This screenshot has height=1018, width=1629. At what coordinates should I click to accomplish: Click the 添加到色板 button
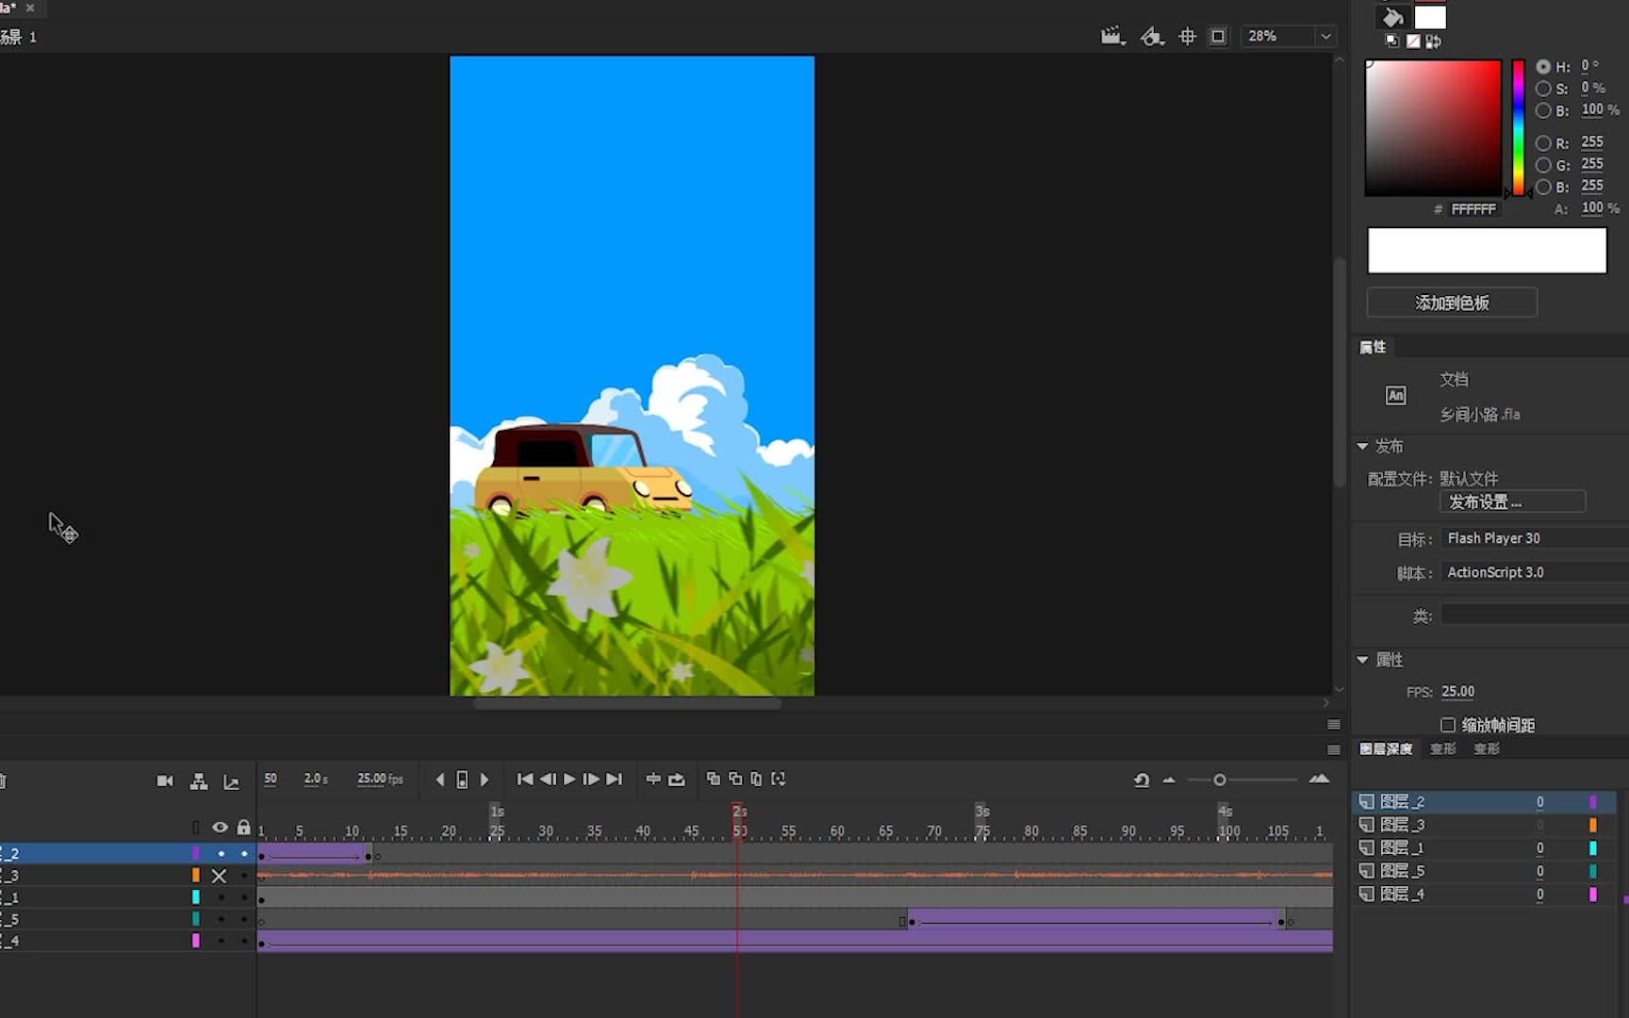point(1451,303)
